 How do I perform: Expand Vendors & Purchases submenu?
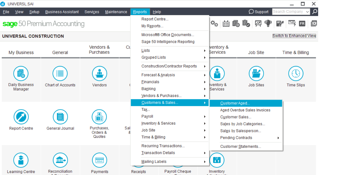pyautogui.click(x=170, y=96)
